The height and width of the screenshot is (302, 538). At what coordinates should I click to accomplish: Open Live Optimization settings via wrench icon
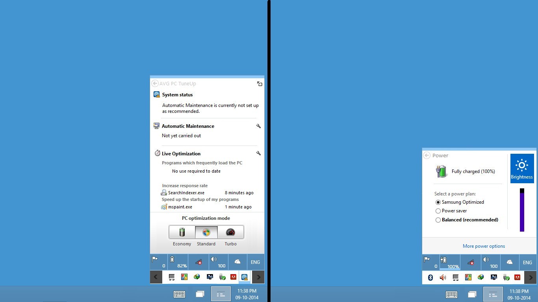(258, 153)
